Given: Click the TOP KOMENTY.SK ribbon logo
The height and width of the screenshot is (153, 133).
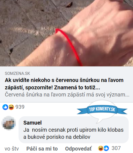Looking at the screenshot, I should [x=102, y=109].
